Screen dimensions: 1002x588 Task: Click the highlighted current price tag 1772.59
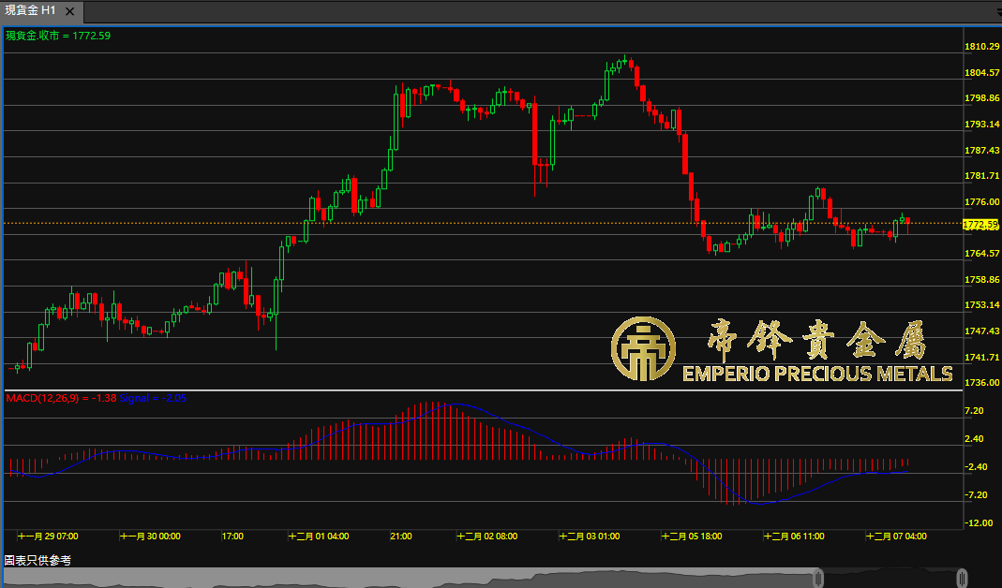click(980, 225)
